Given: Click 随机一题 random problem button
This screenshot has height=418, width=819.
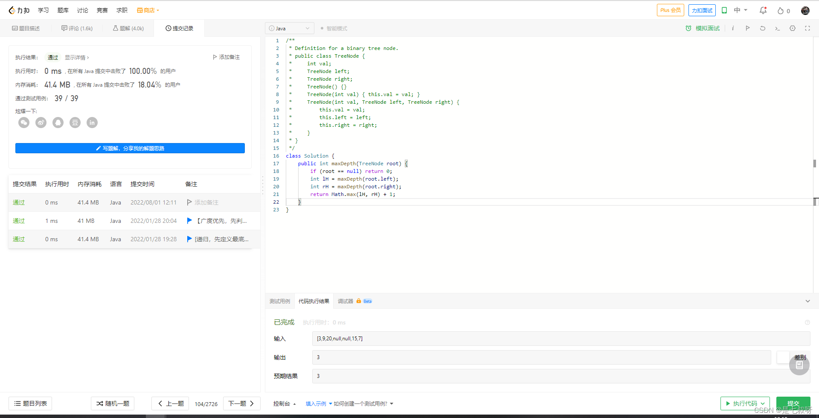Looking at the screenshot, I should click(113, 403).
